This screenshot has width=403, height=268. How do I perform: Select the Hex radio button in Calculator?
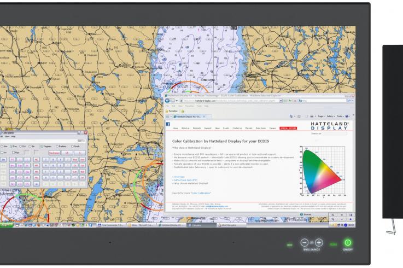(2, 147)
